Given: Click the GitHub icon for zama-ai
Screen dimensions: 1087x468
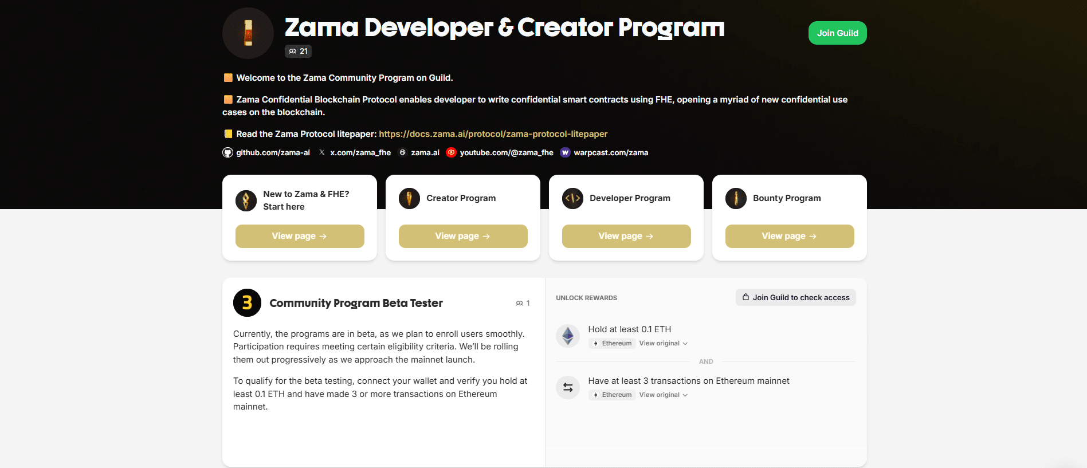Looking at the screenshot, I should click(x=227, y=152).
